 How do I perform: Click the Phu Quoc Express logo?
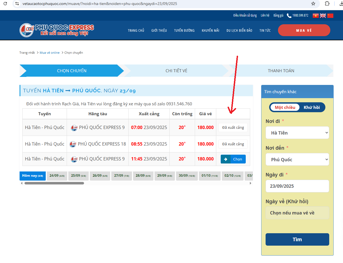57,30
